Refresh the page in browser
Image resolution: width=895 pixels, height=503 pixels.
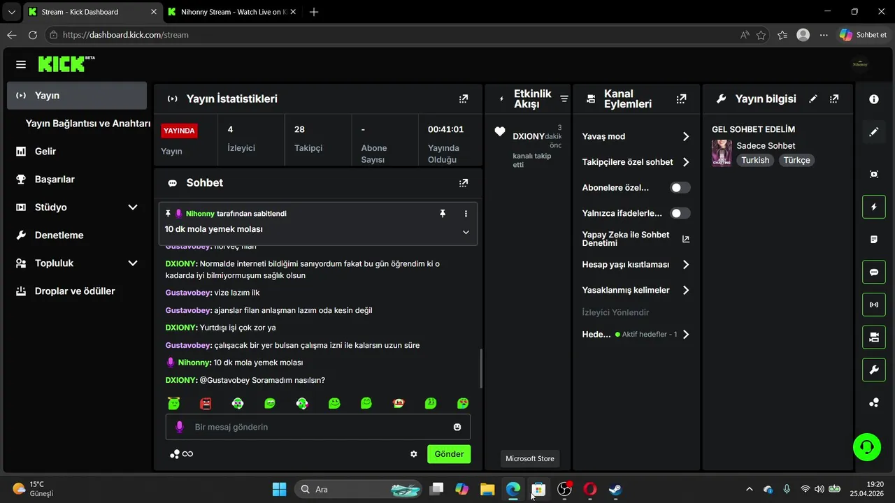pyautogui.click(x=32, y=35)
